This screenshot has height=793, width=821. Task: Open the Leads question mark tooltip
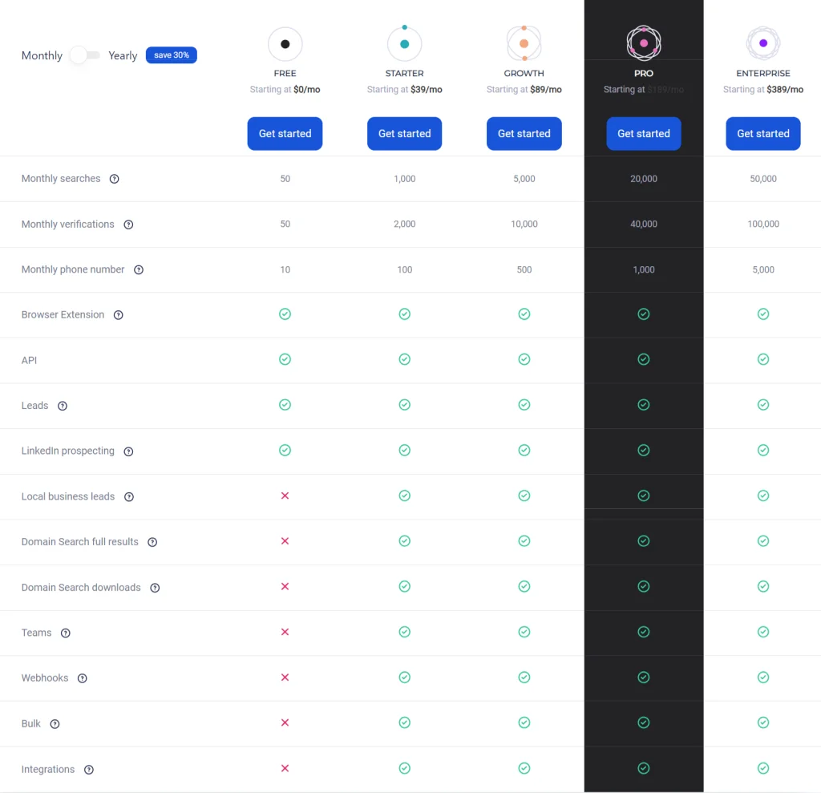point(63,406)
